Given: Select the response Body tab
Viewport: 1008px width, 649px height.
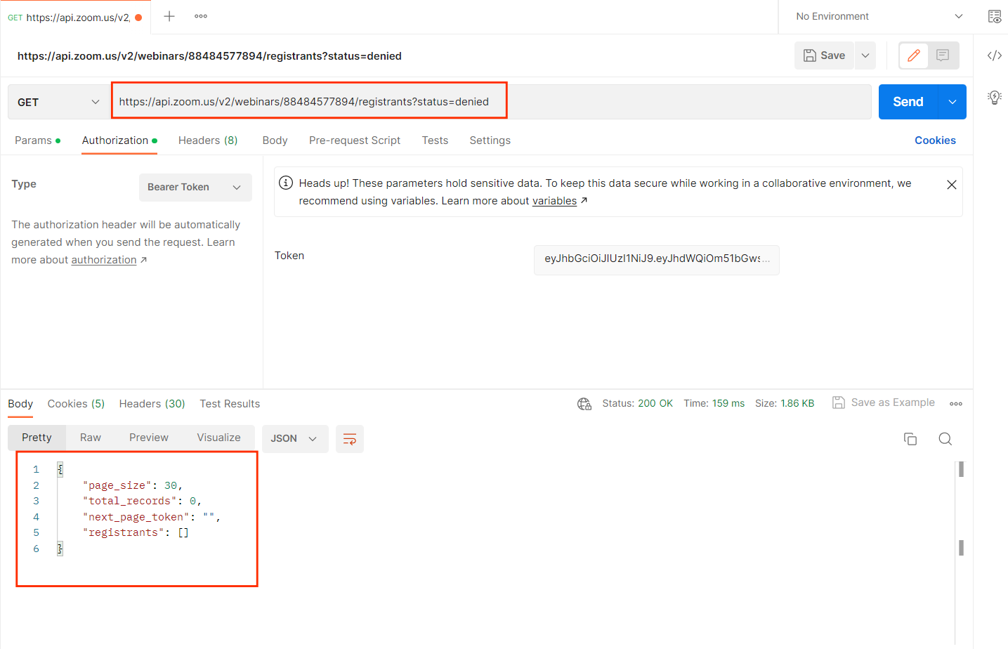Looking at the screenshot, I should 20,404.
